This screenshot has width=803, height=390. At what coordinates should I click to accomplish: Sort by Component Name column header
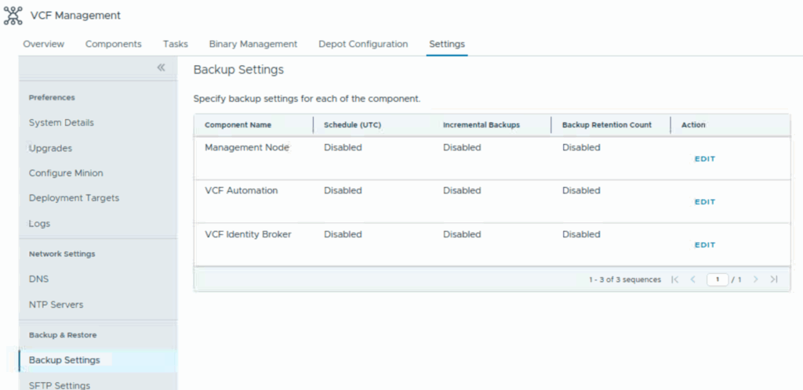238,125
